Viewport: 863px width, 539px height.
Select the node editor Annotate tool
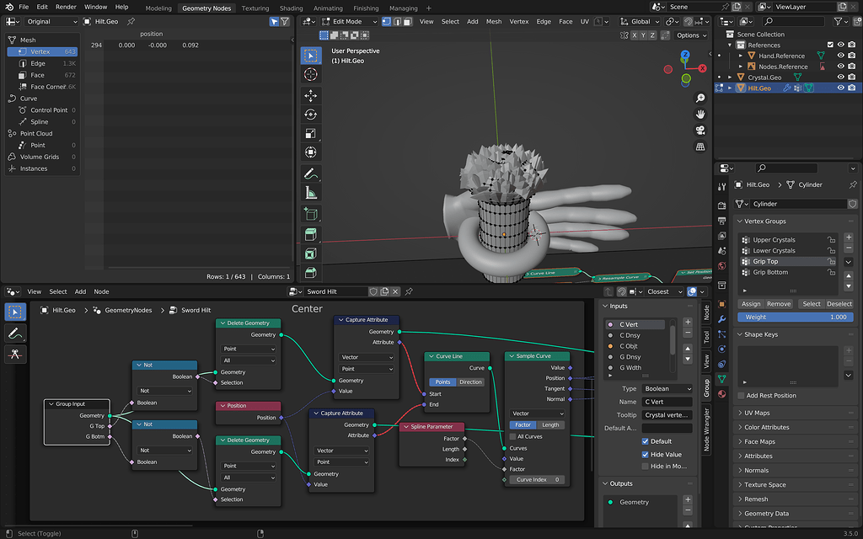(15, 334)
